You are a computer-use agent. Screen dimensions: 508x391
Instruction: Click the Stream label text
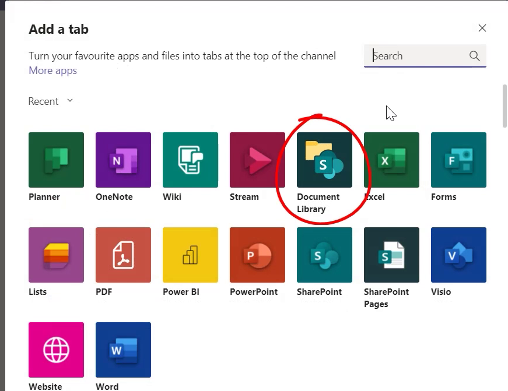tap(244, 197)
